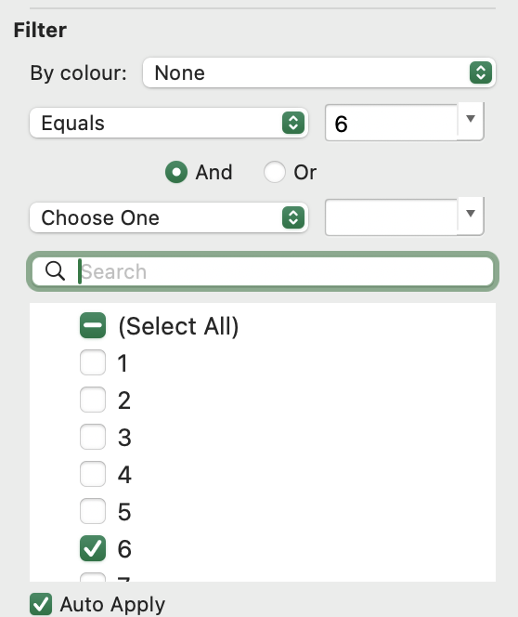Select the And radio button
The height and width of the screenshot is (617, 518).
click(176, 172)
